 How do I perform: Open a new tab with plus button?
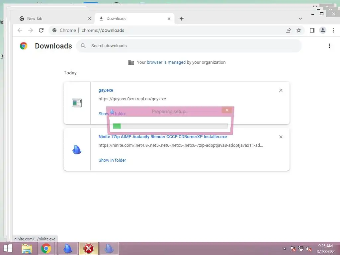coord(182,19)
